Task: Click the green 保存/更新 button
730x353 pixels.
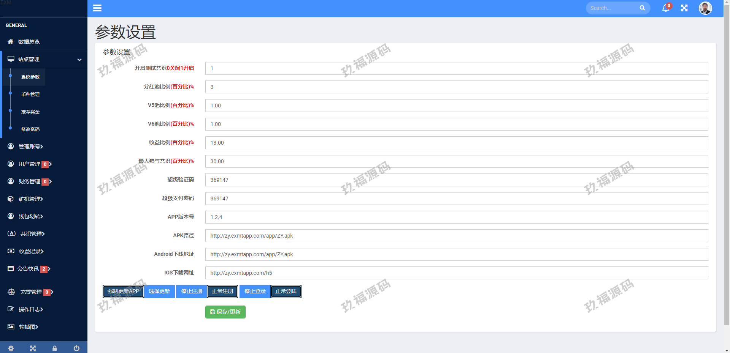Action: (x=225, y=312)
